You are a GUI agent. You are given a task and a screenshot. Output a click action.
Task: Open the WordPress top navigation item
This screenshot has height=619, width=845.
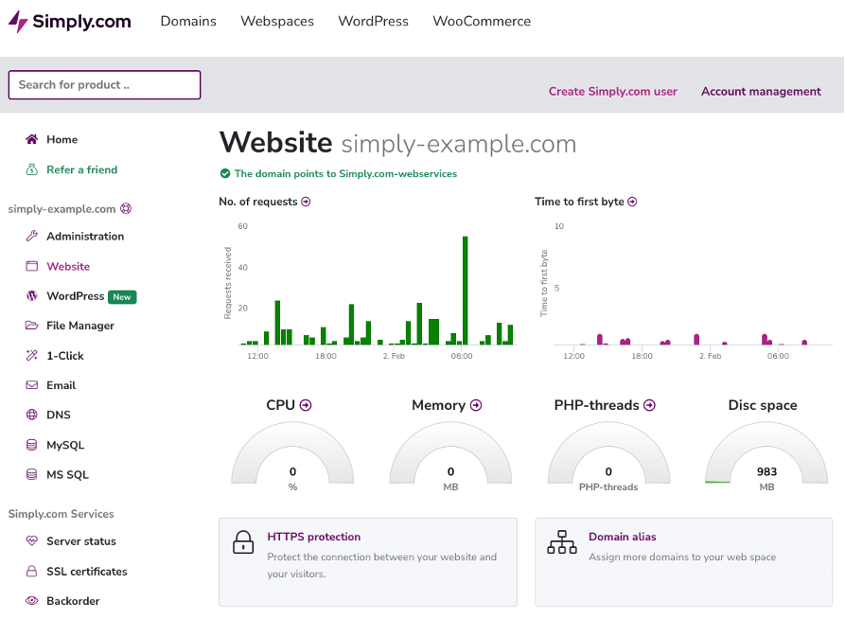coord(374,21)
